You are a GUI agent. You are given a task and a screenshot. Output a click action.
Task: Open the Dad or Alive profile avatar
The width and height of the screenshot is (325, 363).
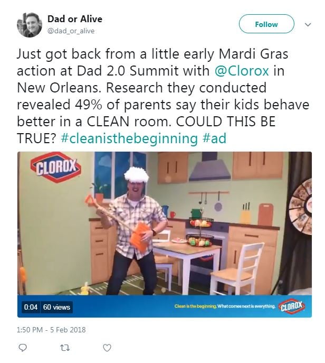coord(30,25)
